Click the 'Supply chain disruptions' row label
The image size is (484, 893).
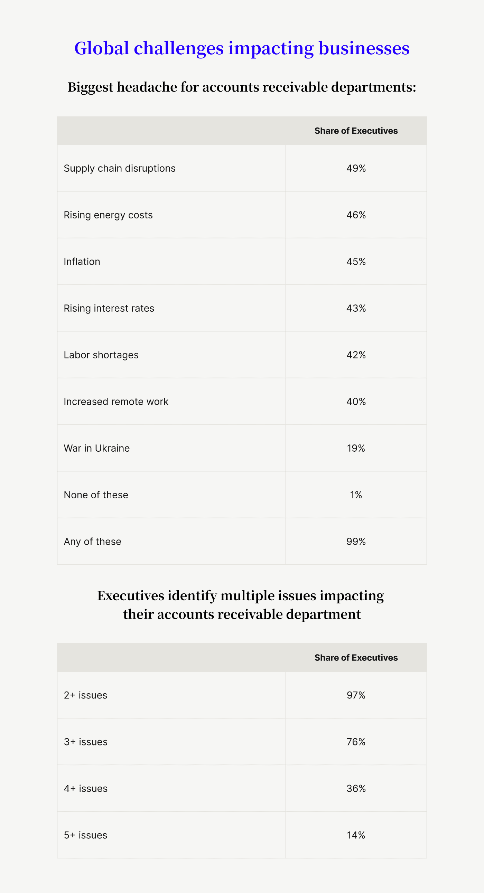(x=120, y=169)
